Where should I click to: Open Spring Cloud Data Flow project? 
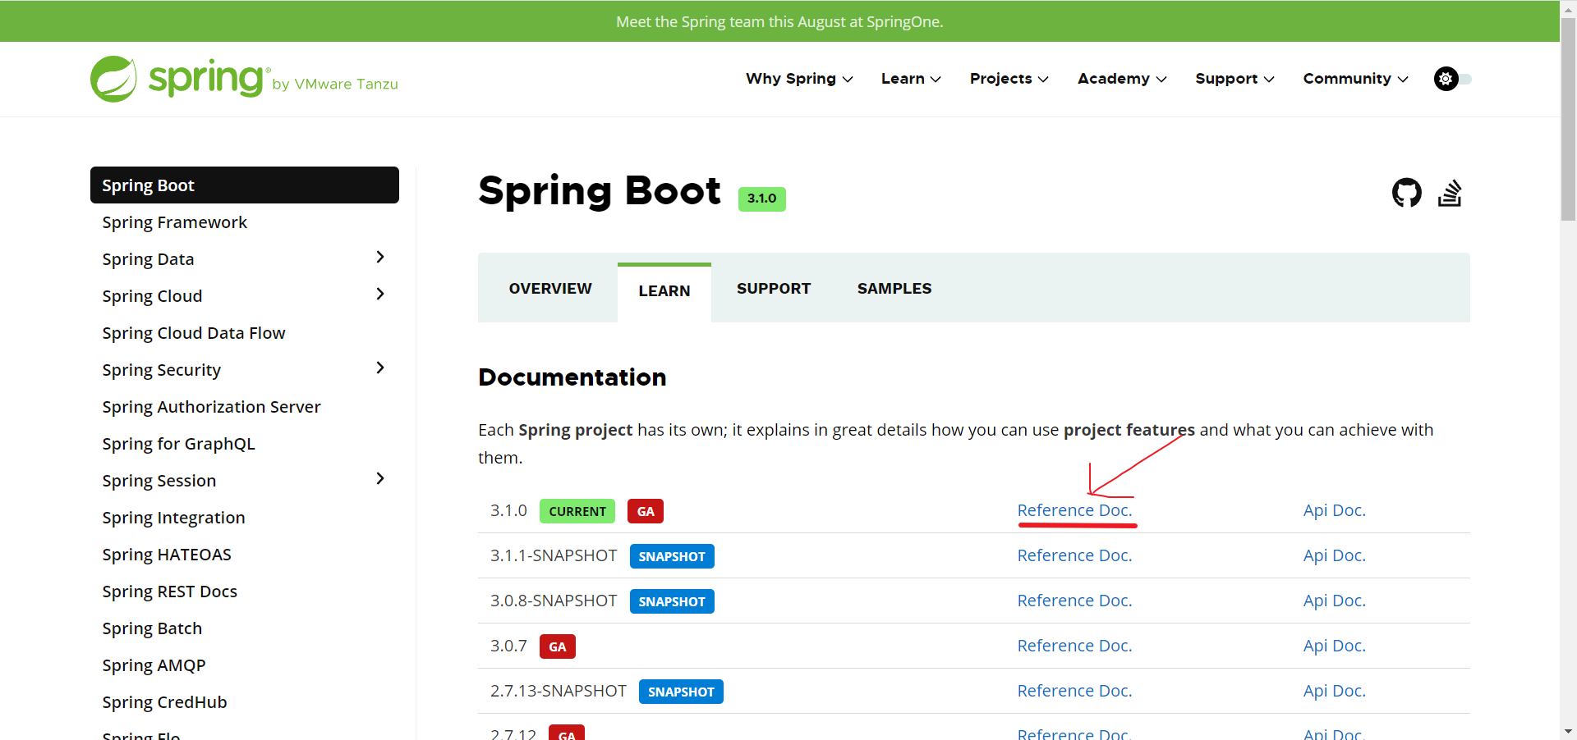pos(194,333)
